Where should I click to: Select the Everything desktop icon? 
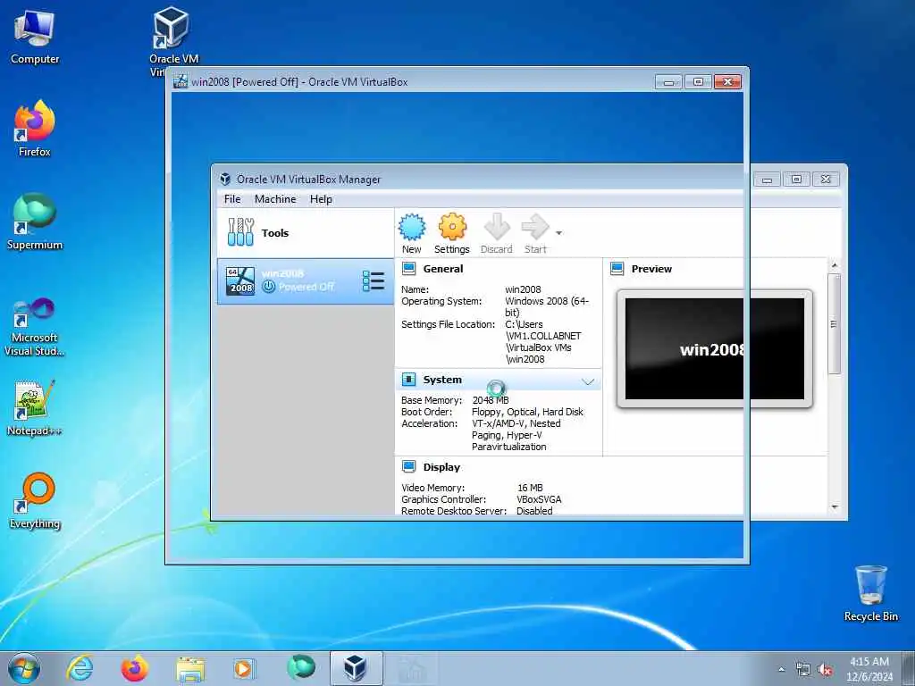pyautogui.click(x=35, y=500)
